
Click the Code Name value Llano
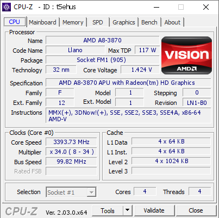coord(75,50)
